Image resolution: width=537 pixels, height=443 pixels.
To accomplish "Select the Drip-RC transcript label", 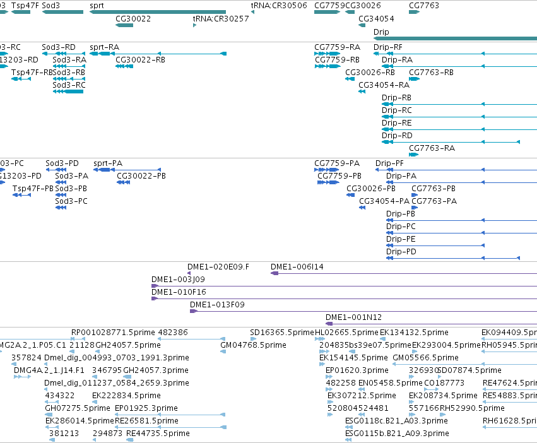I will click(x=397, y=110).
